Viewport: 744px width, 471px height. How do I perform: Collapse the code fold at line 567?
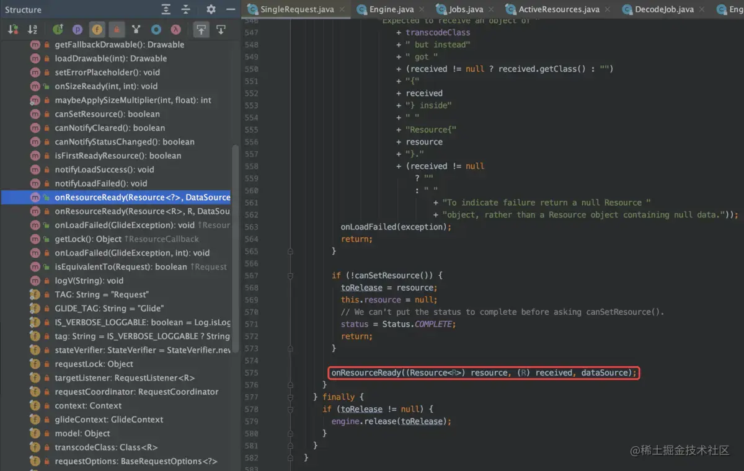click(x=290, y=276)
